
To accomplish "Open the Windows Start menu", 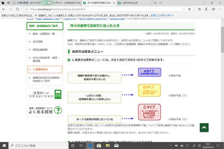I will click(4, 146).
